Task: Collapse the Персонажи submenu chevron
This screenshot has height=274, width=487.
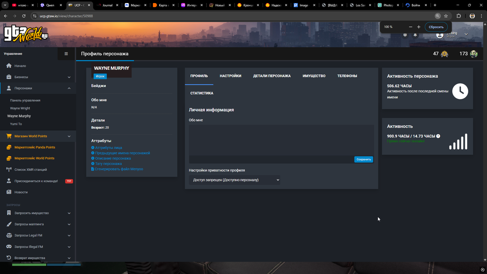Action: 69,88
